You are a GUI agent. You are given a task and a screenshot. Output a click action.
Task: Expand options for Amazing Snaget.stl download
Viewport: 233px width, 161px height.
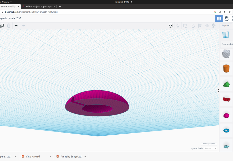(85, 157)
